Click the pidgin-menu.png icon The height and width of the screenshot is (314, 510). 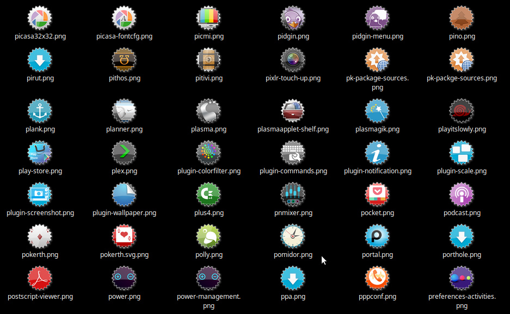tap(377, 18)
